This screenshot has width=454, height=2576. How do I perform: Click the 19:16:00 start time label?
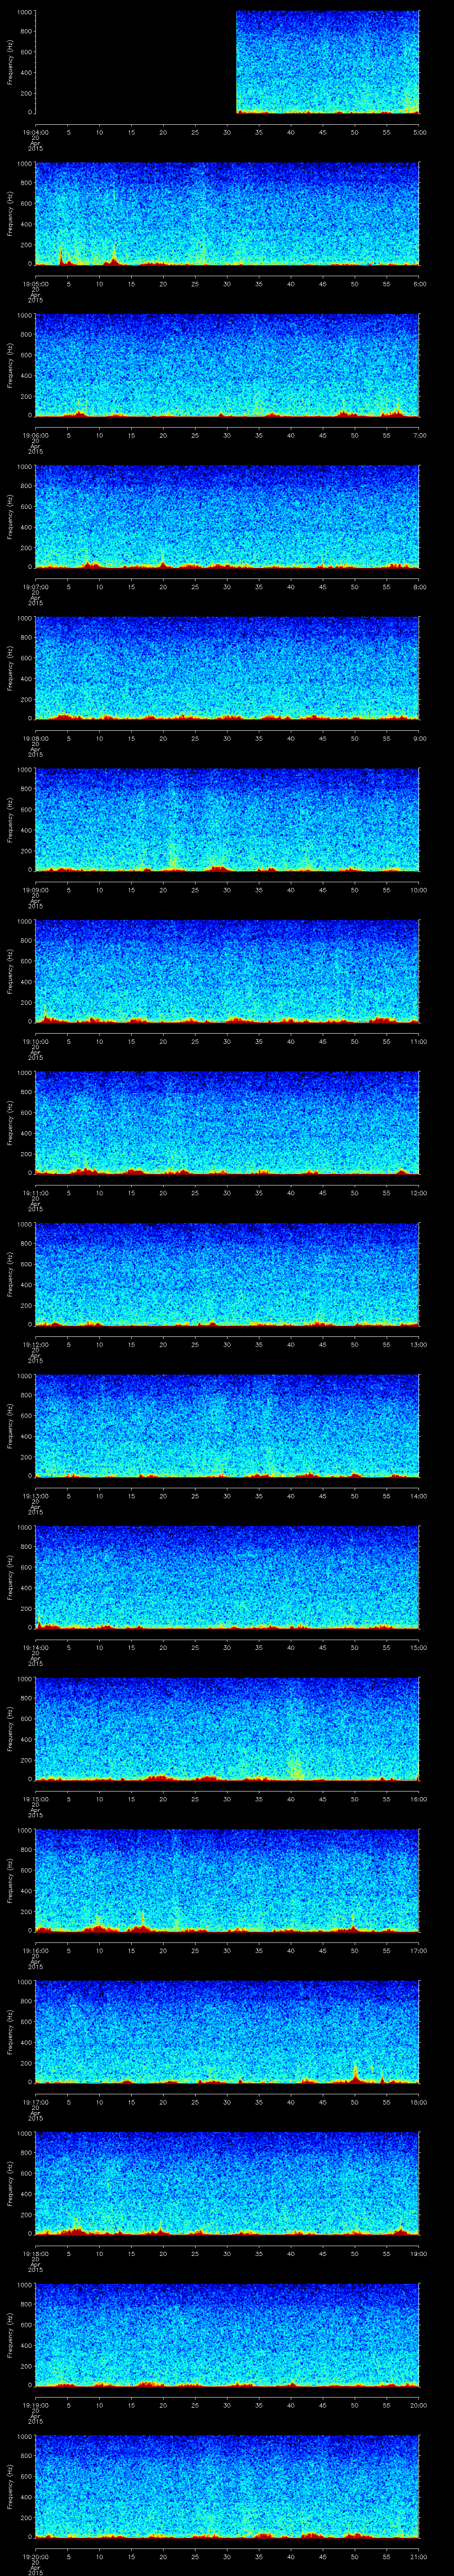(35, 1950)
